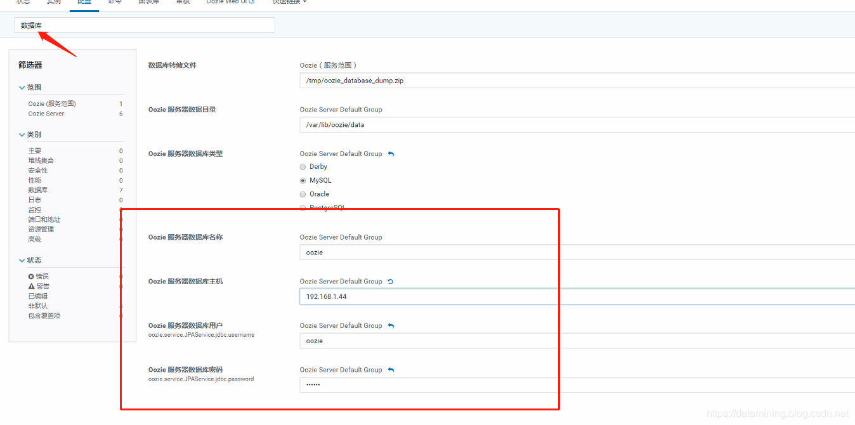Click the database username field
The width and height of the screenshot is (855, 425).
pyautogui.click(x=577, y=341)
